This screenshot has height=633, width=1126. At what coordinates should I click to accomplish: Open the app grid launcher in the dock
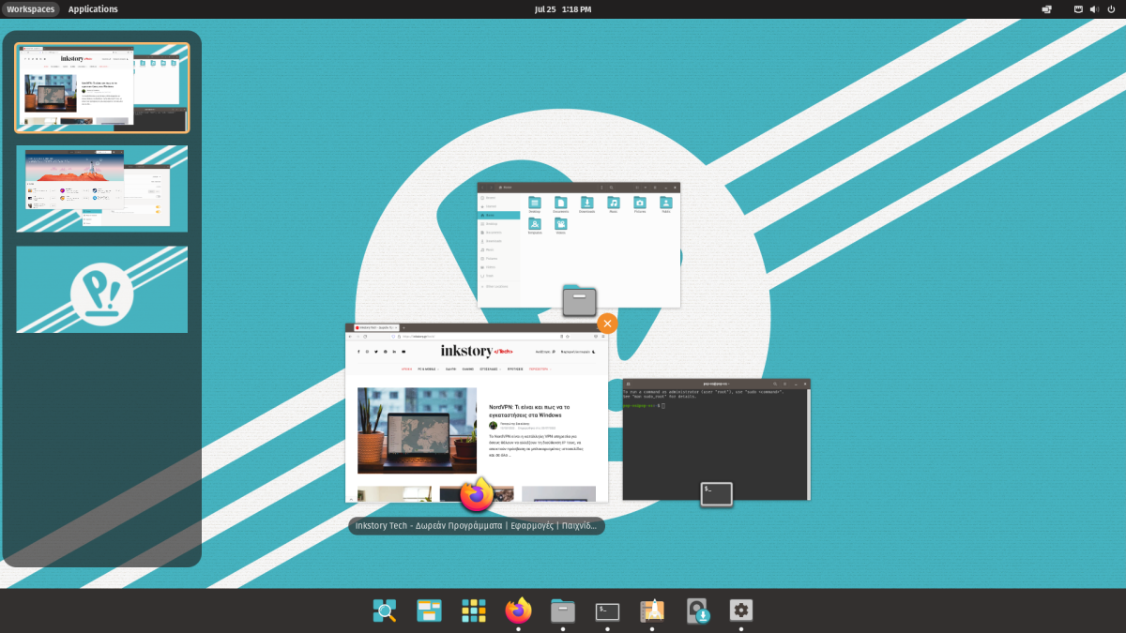pyautogui.click(x=473, y=610)
